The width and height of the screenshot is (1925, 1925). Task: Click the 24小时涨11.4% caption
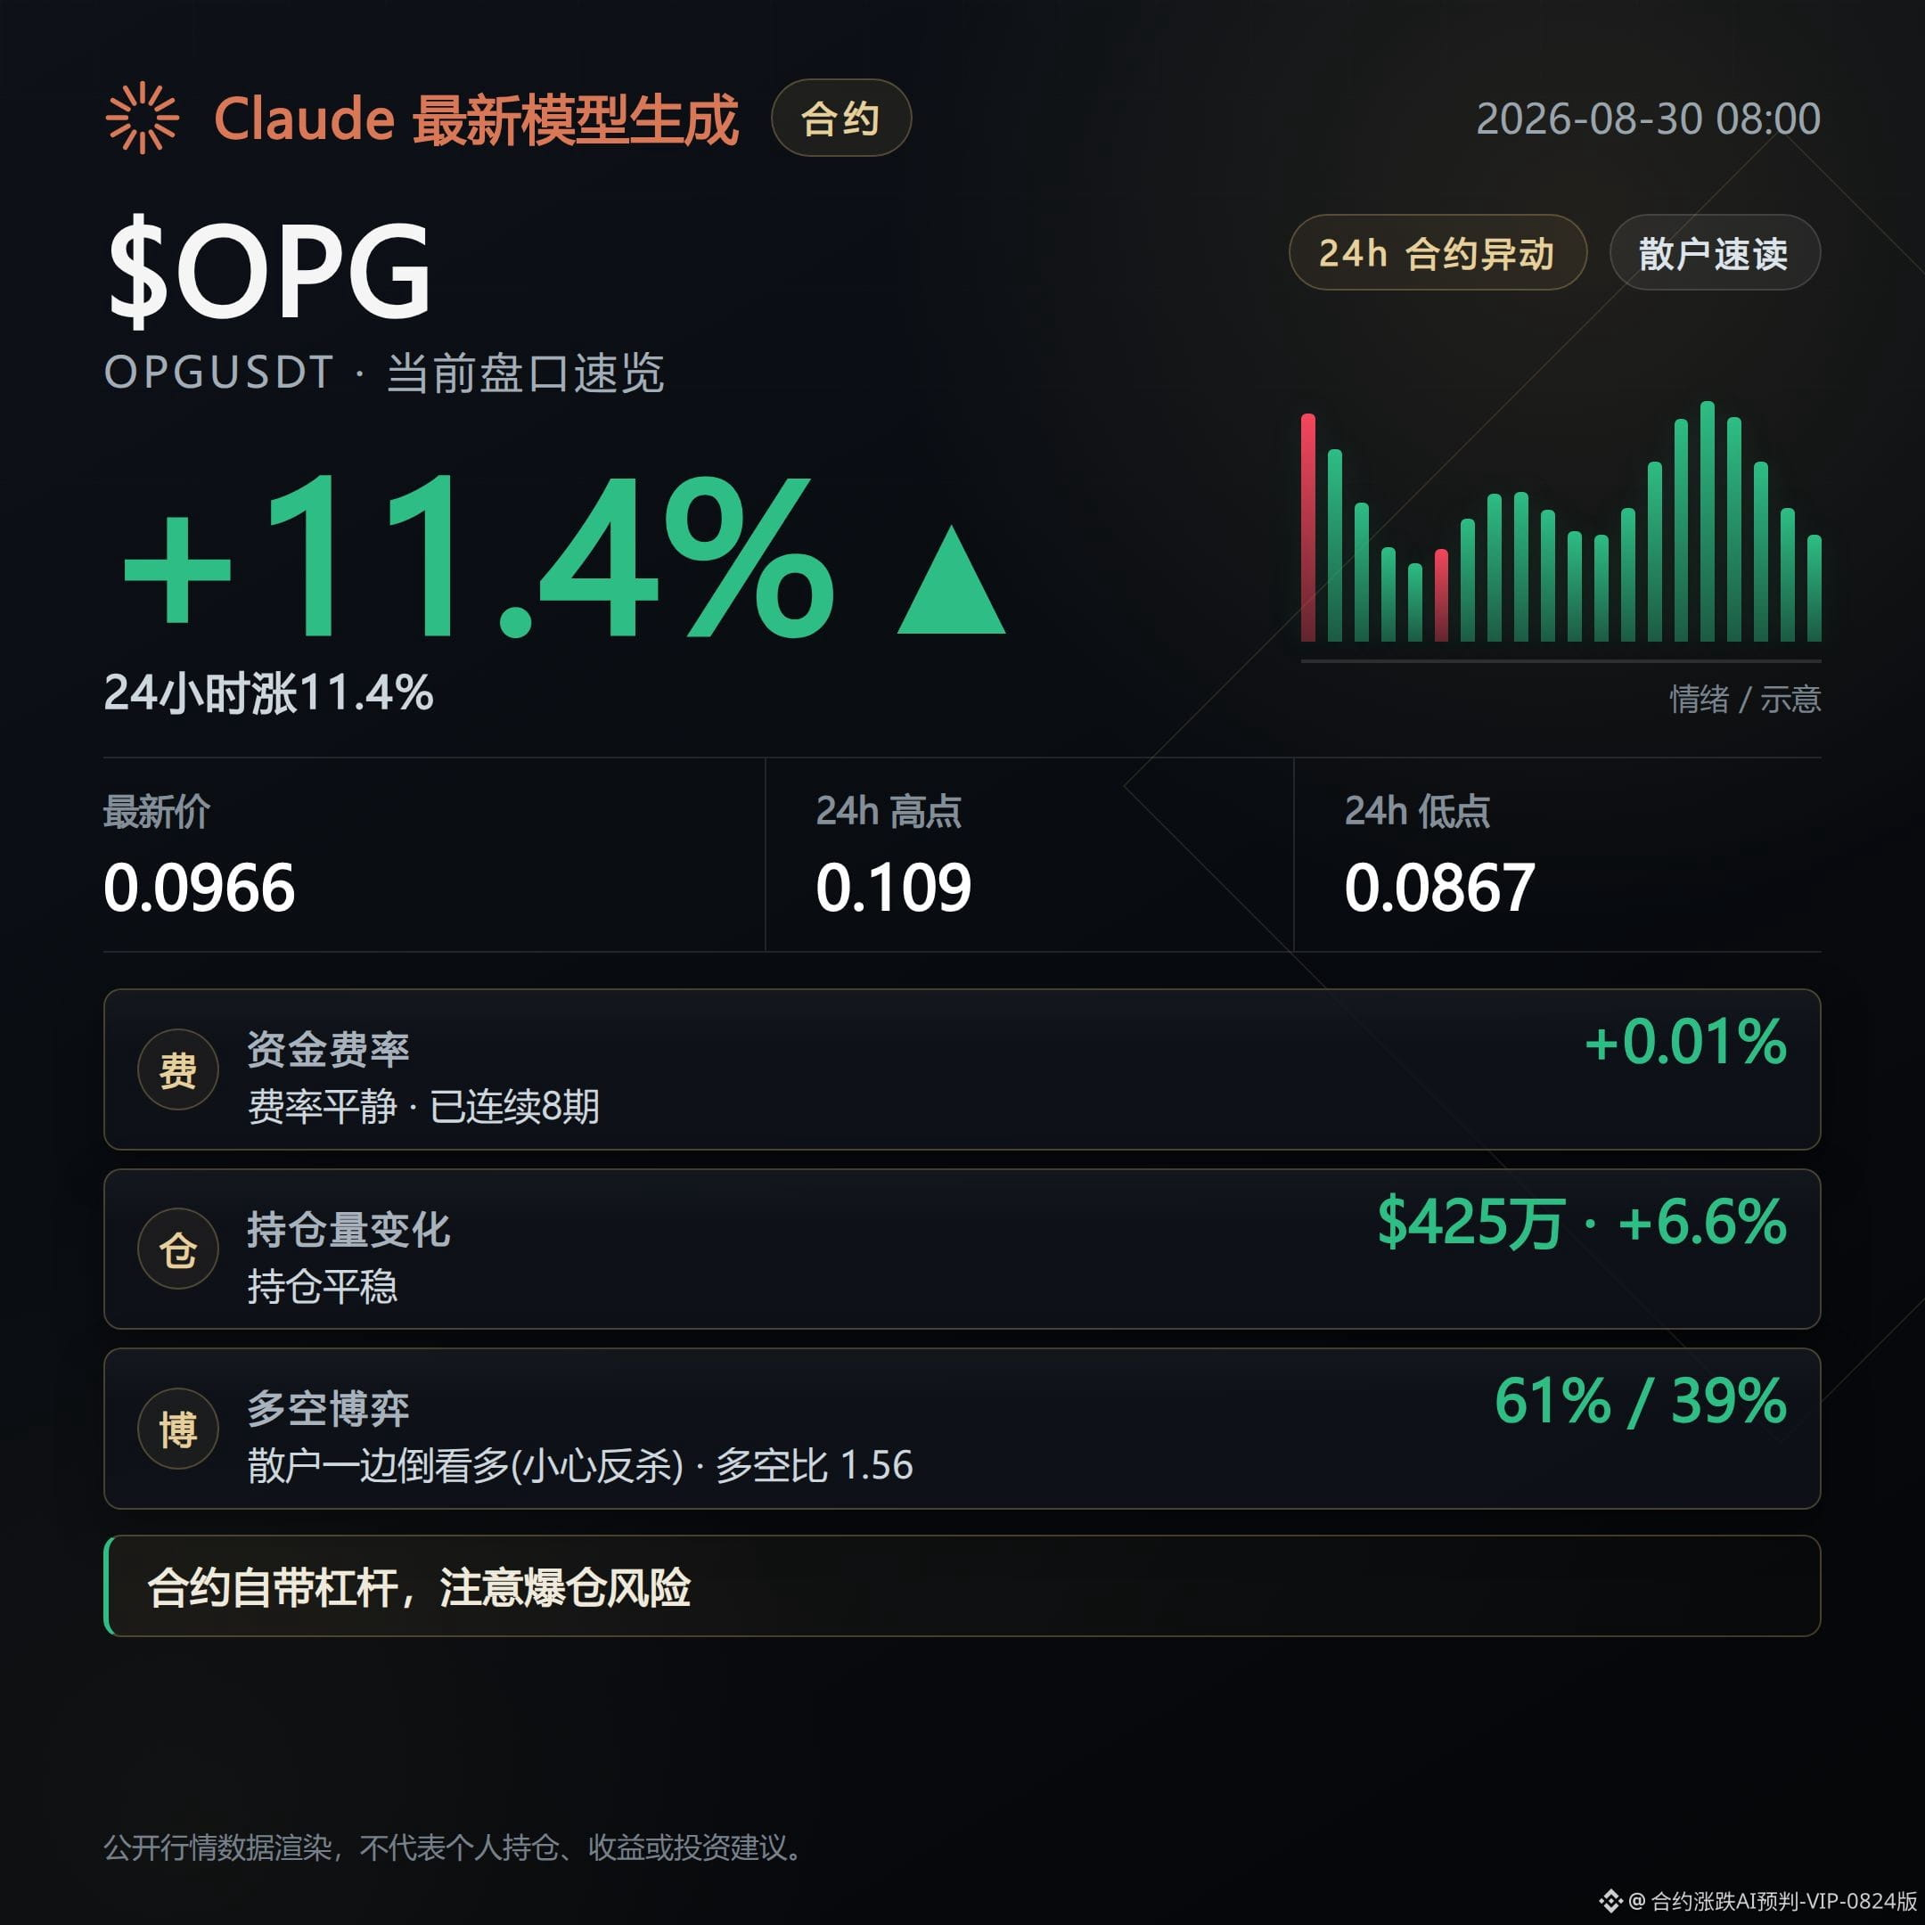click(x=269, y=692)
